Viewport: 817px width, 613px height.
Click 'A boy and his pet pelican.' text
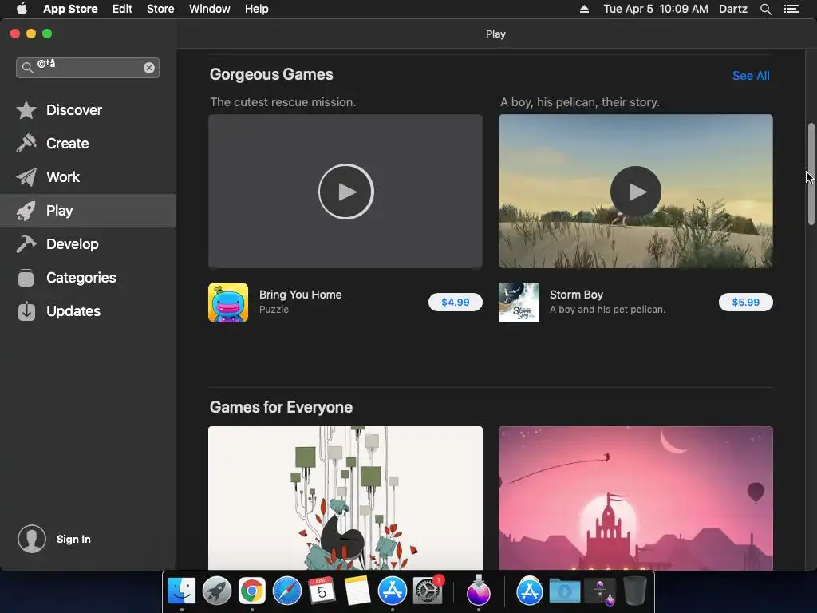[607, 309]
